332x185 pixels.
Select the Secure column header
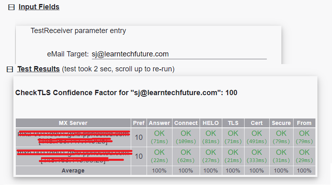click(281, 123)
